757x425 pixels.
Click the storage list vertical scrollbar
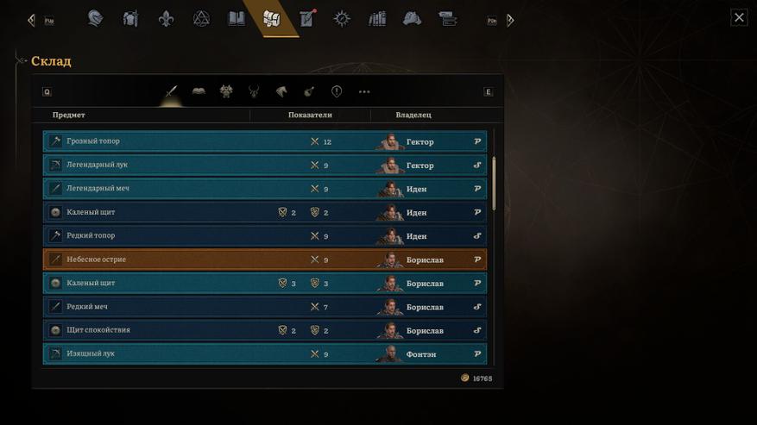point(494,184)
